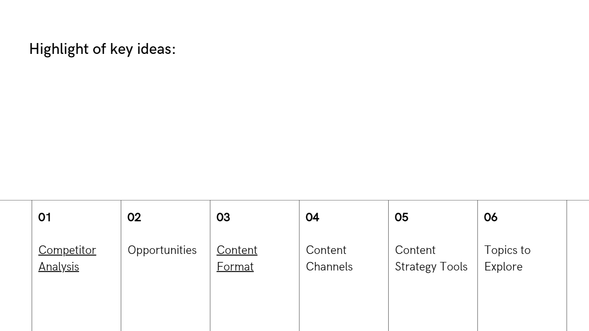The width and height of the screenshot is (589, 331).
Task: Select the number 05 heading
Action: tap(402, 218)
